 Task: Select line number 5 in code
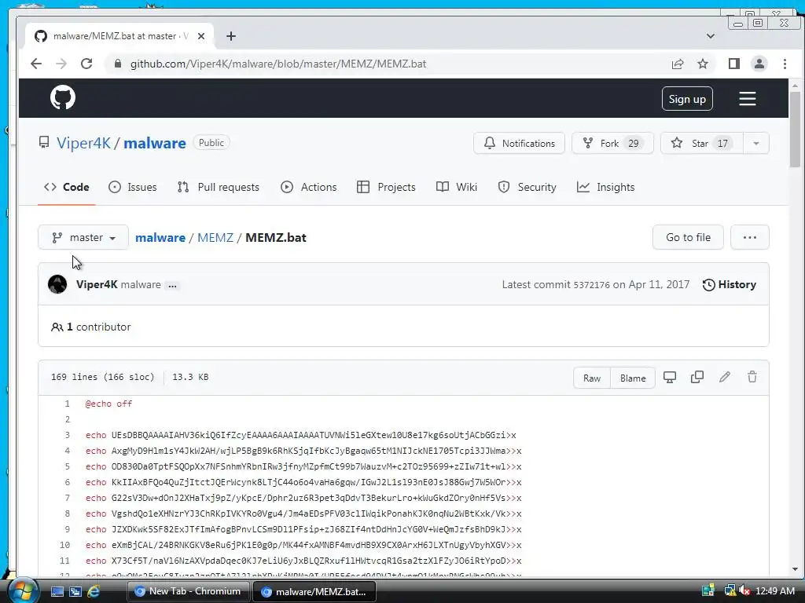click(67, 466)
